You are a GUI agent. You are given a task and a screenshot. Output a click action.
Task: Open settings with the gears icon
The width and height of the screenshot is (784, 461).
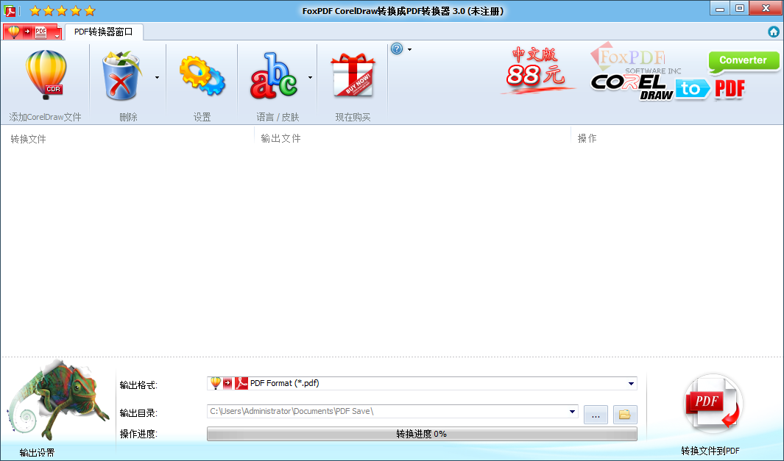[x=202, y=76]
